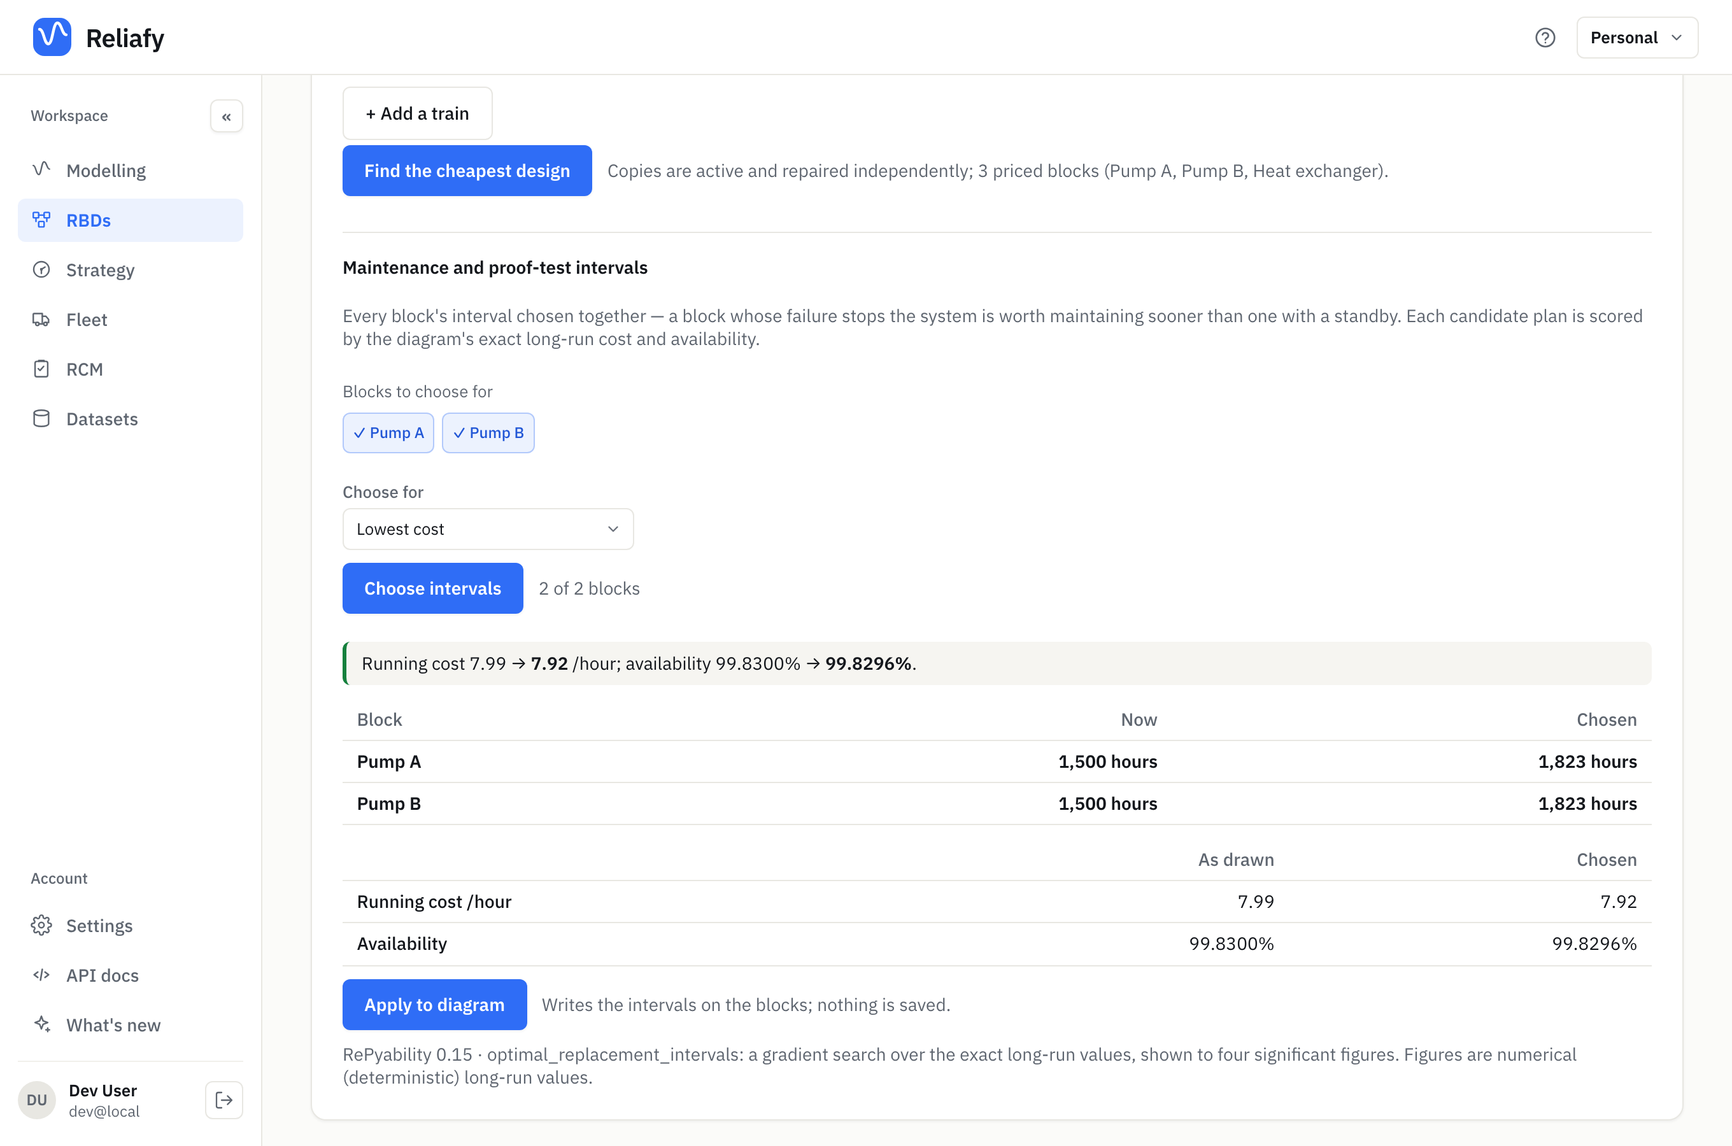Image resolution: width=1732 pixels, height=1146 pixels.
Task: Click the "2 of 2 blocks" text
Action: (589, 588)
